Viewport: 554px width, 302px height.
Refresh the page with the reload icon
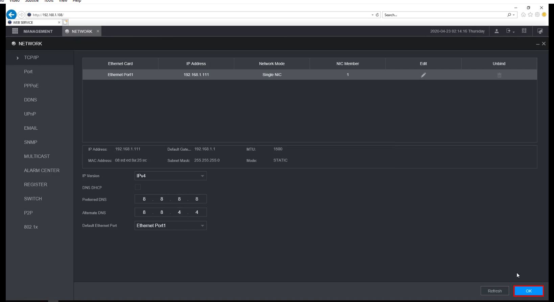(377, 15)
